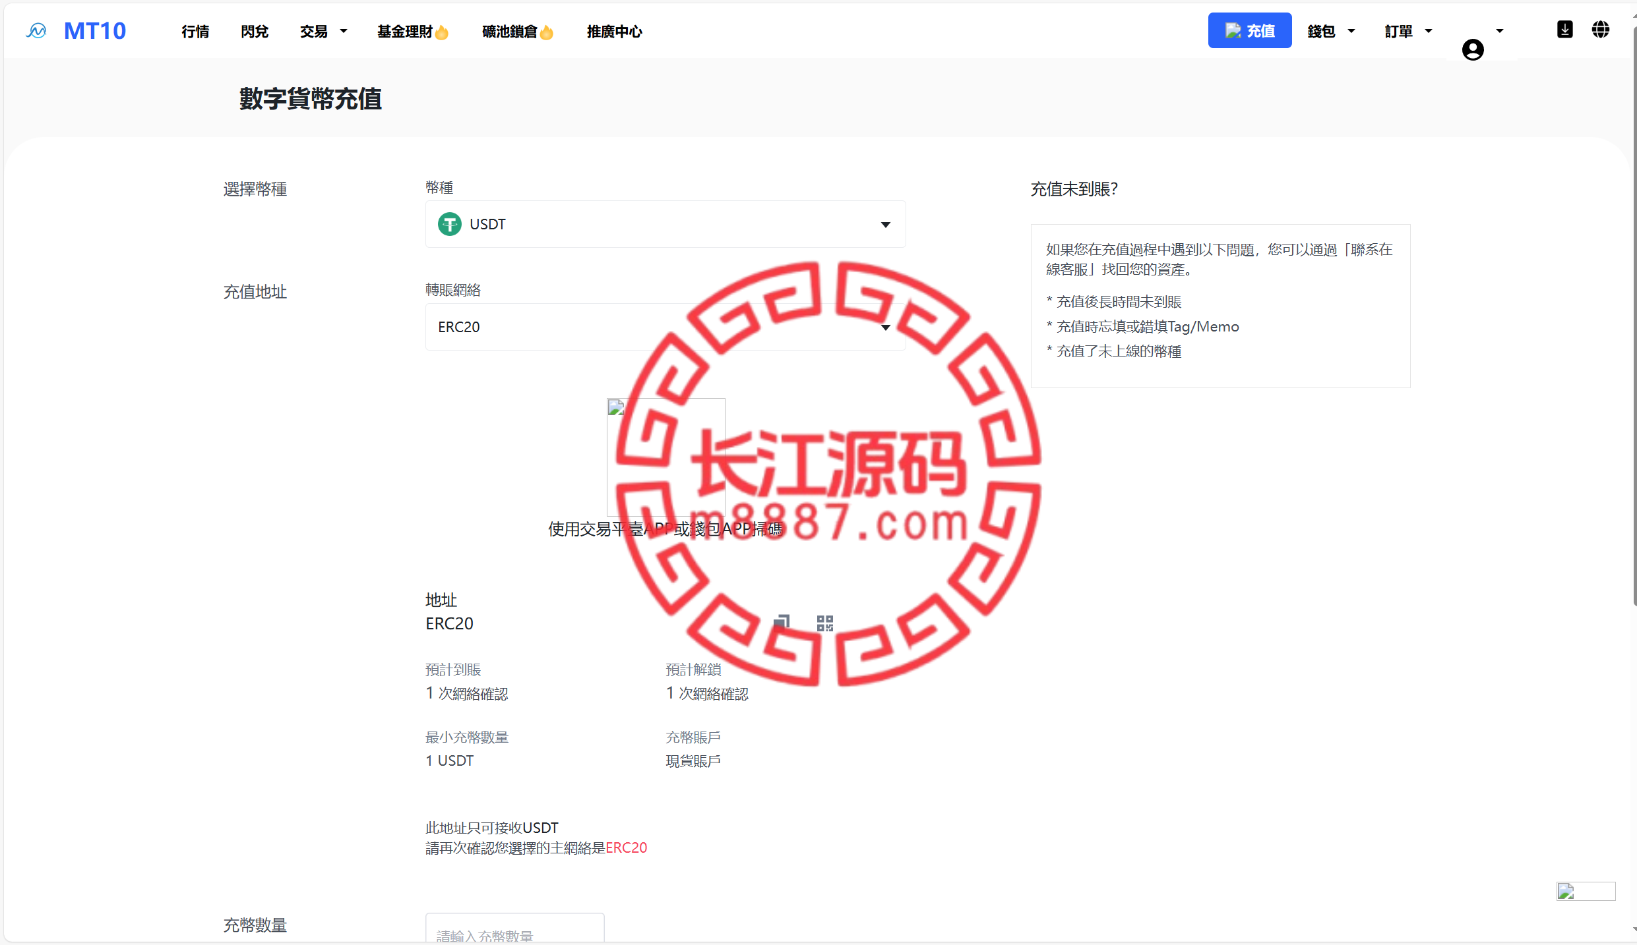Expand the 交易 trading dropdown menu

point(323,32)
